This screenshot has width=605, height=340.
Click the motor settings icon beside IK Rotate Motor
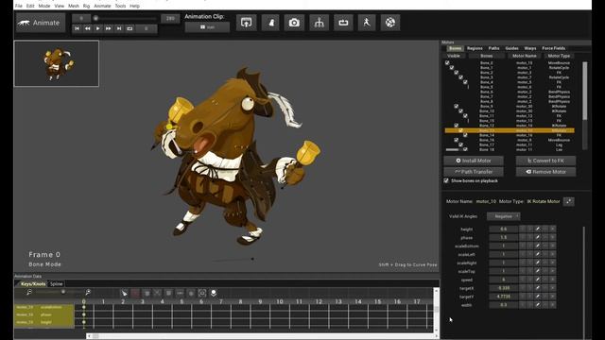click(x=569, y=201)
